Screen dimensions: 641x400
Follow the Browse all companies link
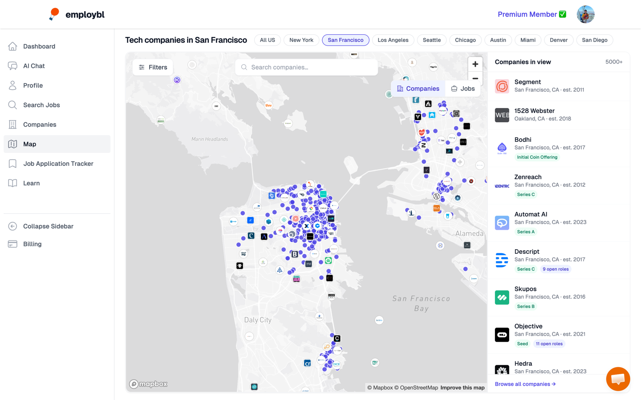[x=525, y=384]
